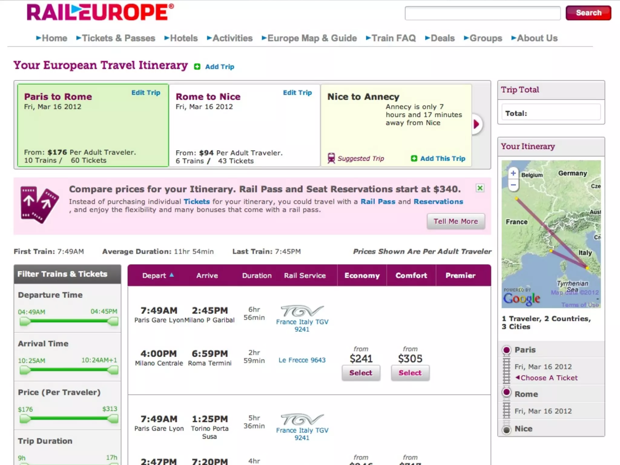Click TGV logo for 2:45PM Milano train
The image size is (620, 465).
302,311
